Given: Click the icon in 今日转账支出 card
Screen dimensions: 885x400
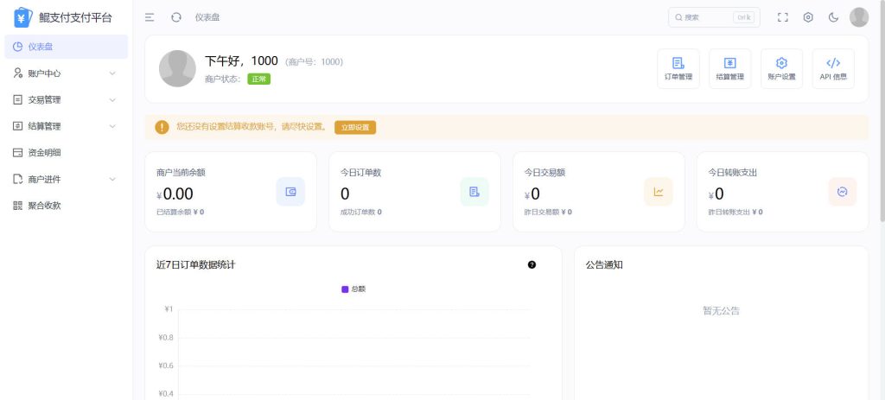Looking at the screenshot, I should [842, 192].
